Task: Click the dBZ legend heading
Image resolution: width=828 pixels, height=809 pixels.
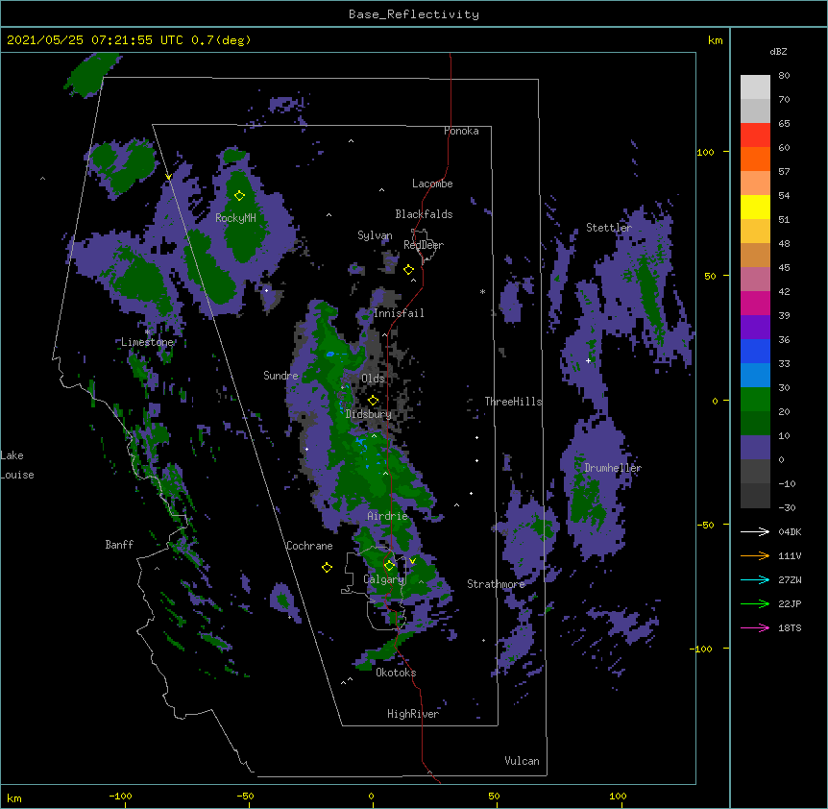Action: tap(778, 52)
